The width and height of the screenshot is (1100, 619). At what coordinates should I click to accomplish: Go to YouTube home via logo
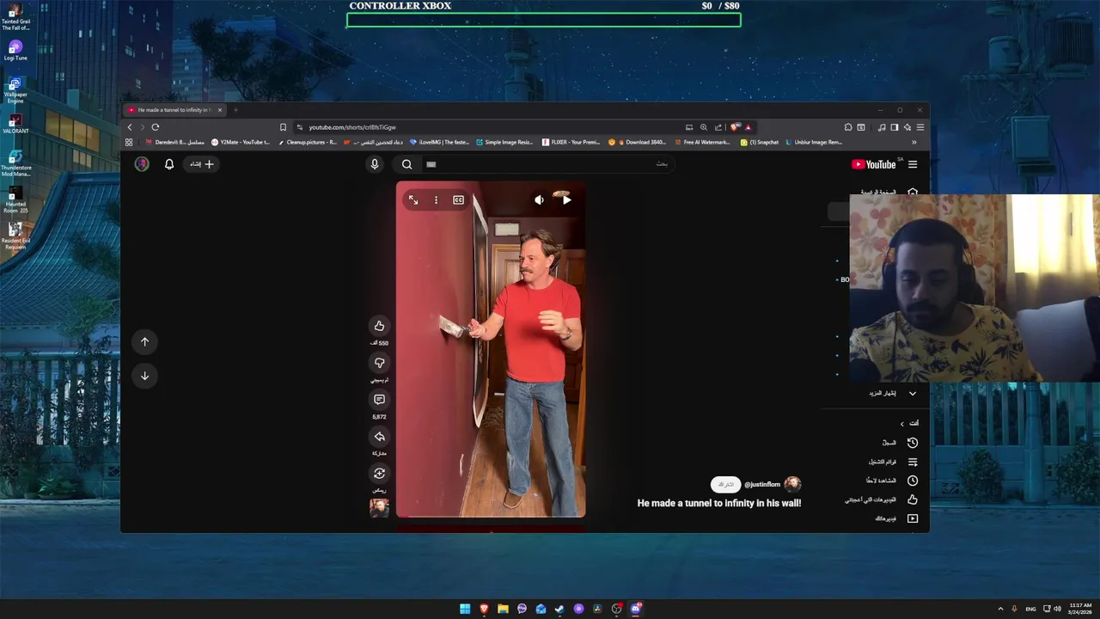pos(874,164)
